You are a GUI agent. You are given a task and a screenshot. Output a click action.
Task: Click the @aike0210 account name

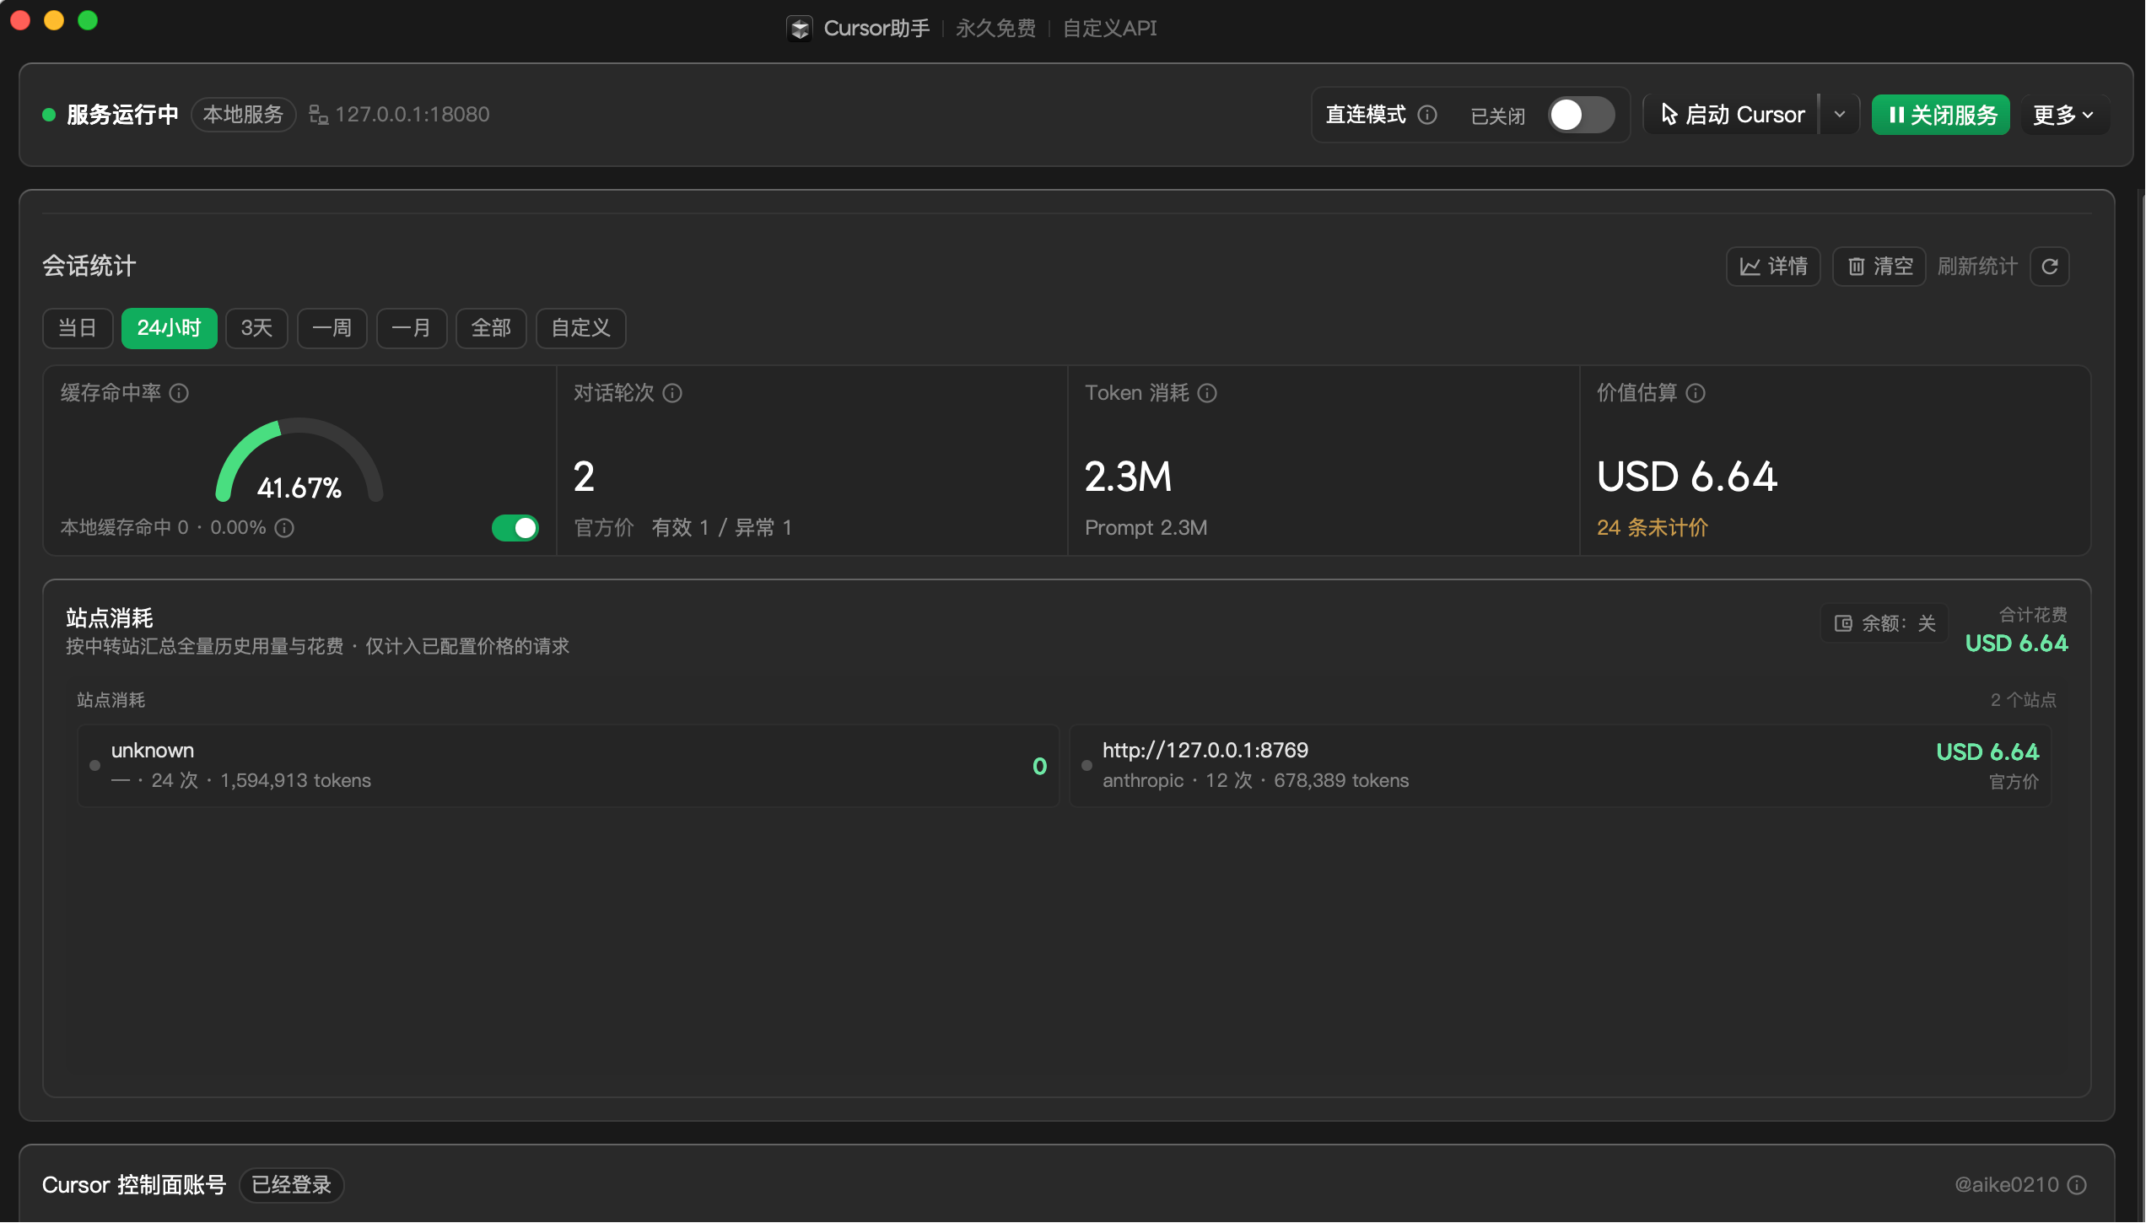pos(2007,1185)
